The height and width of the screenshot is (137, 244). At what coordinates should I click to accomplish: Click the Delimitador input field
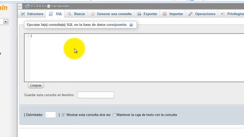[x=51, y=115]
